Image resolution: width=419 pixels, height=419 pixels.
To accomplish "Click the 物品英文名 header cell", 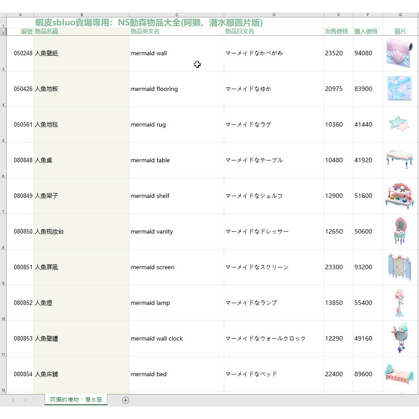I will click(x=177, y=32).
